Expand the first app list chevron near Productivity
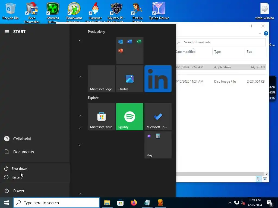The width and height of the screenshot is (278, 208). [80, 40]
